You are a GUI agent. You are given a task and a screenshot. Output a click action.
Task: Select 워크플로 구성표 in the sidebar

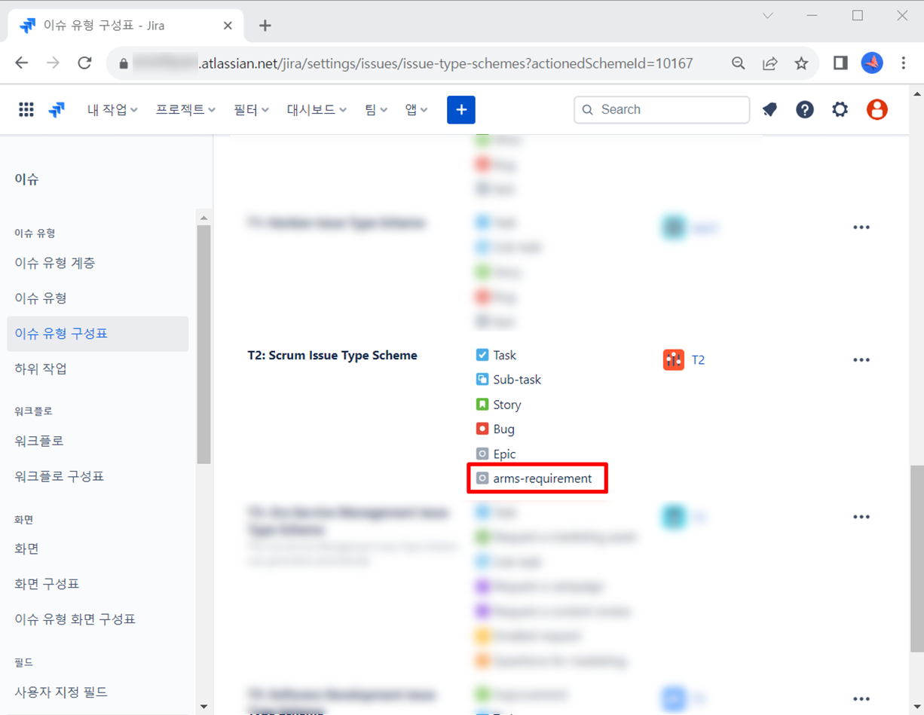click(60, 476)
